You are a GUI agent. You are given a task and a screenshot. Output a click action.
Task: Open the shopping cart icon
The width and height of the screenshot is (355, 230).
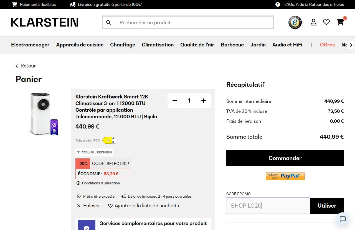click(x=340, y=22)
